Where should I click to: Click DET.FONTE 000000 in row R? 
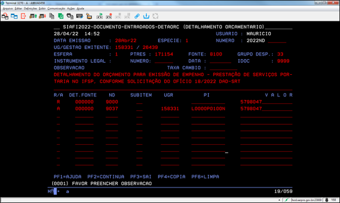coord(84,102)
